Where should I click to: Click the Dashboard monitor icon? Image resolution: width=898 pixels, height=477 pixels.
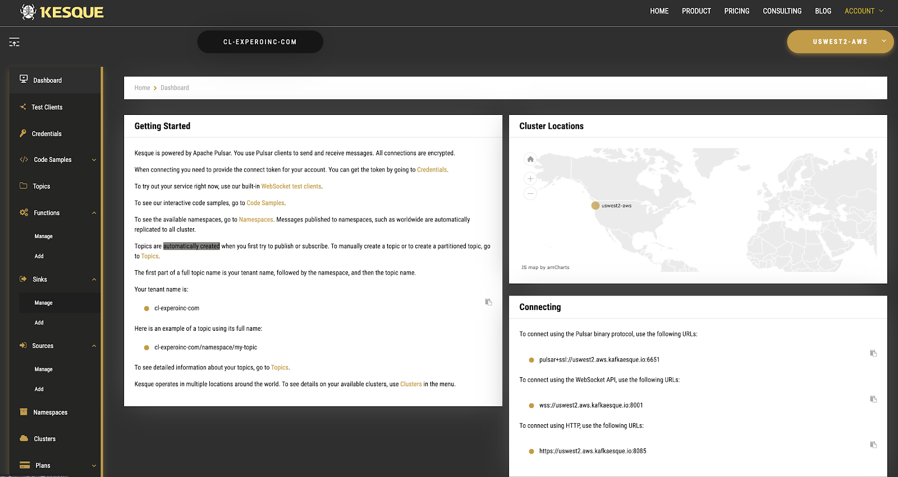tap(24, 79)
